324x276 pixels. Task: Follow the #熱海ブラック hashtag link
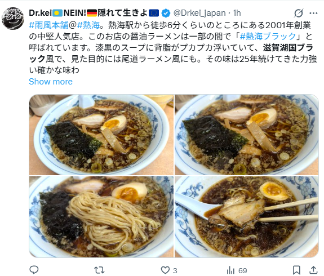268,37
